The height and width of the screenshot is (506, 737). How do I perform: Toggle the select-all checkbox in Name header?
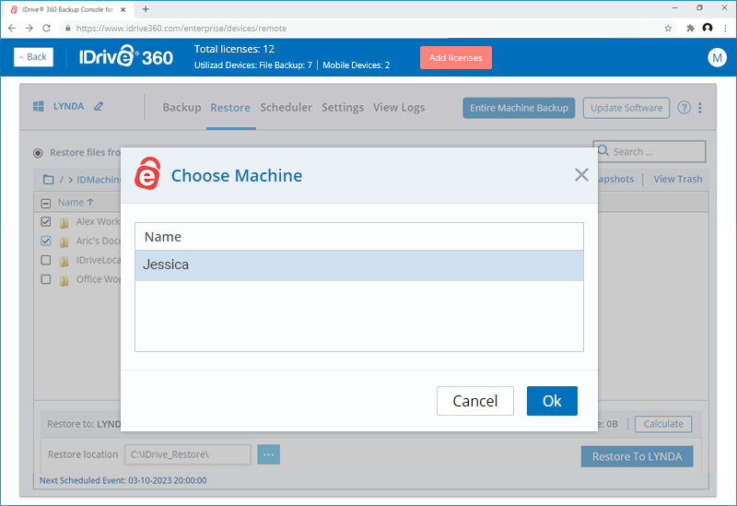pos(45,203)
